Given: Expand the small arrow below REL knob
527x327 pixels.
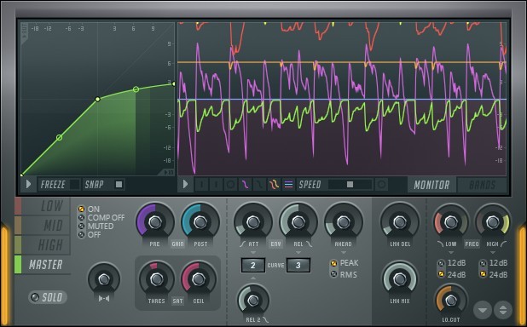Looking at the screenshot, I should point(298,252).
